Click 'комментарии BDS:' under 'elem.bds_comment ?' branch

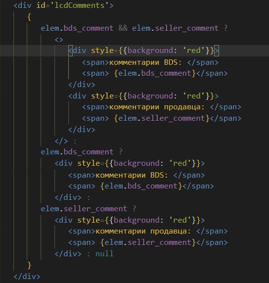[132, 175]
